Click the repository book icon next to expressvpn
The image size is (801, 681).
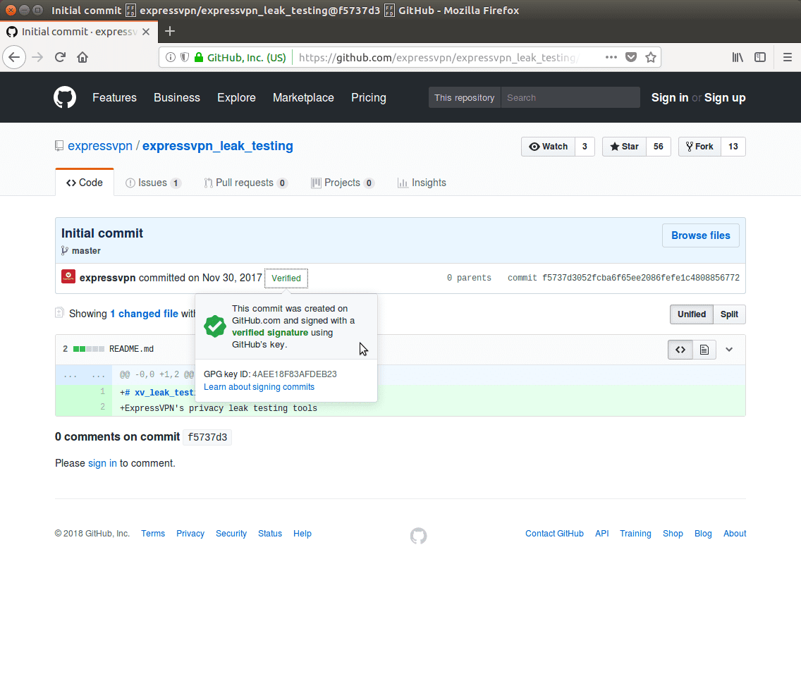(59, 145)
